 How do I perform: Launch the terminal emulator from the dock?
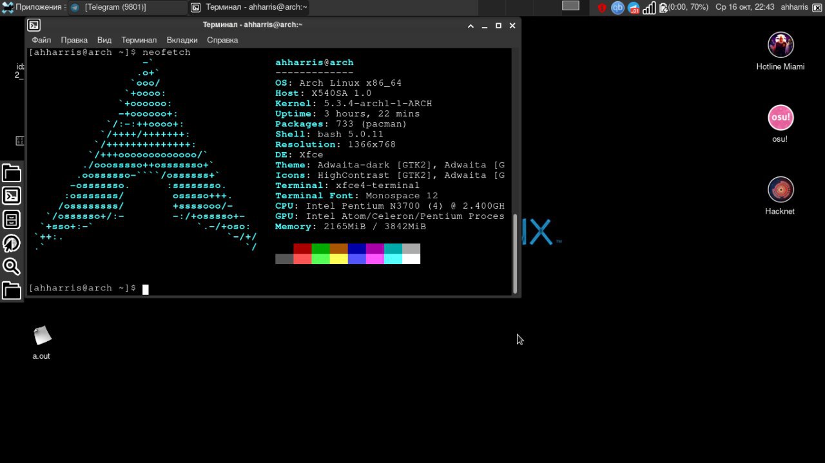click(12, 195)
